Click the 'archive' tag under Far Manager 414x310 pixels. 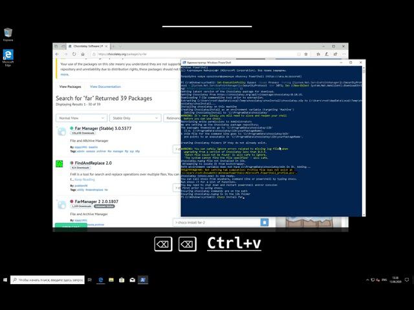coord(101,151)
